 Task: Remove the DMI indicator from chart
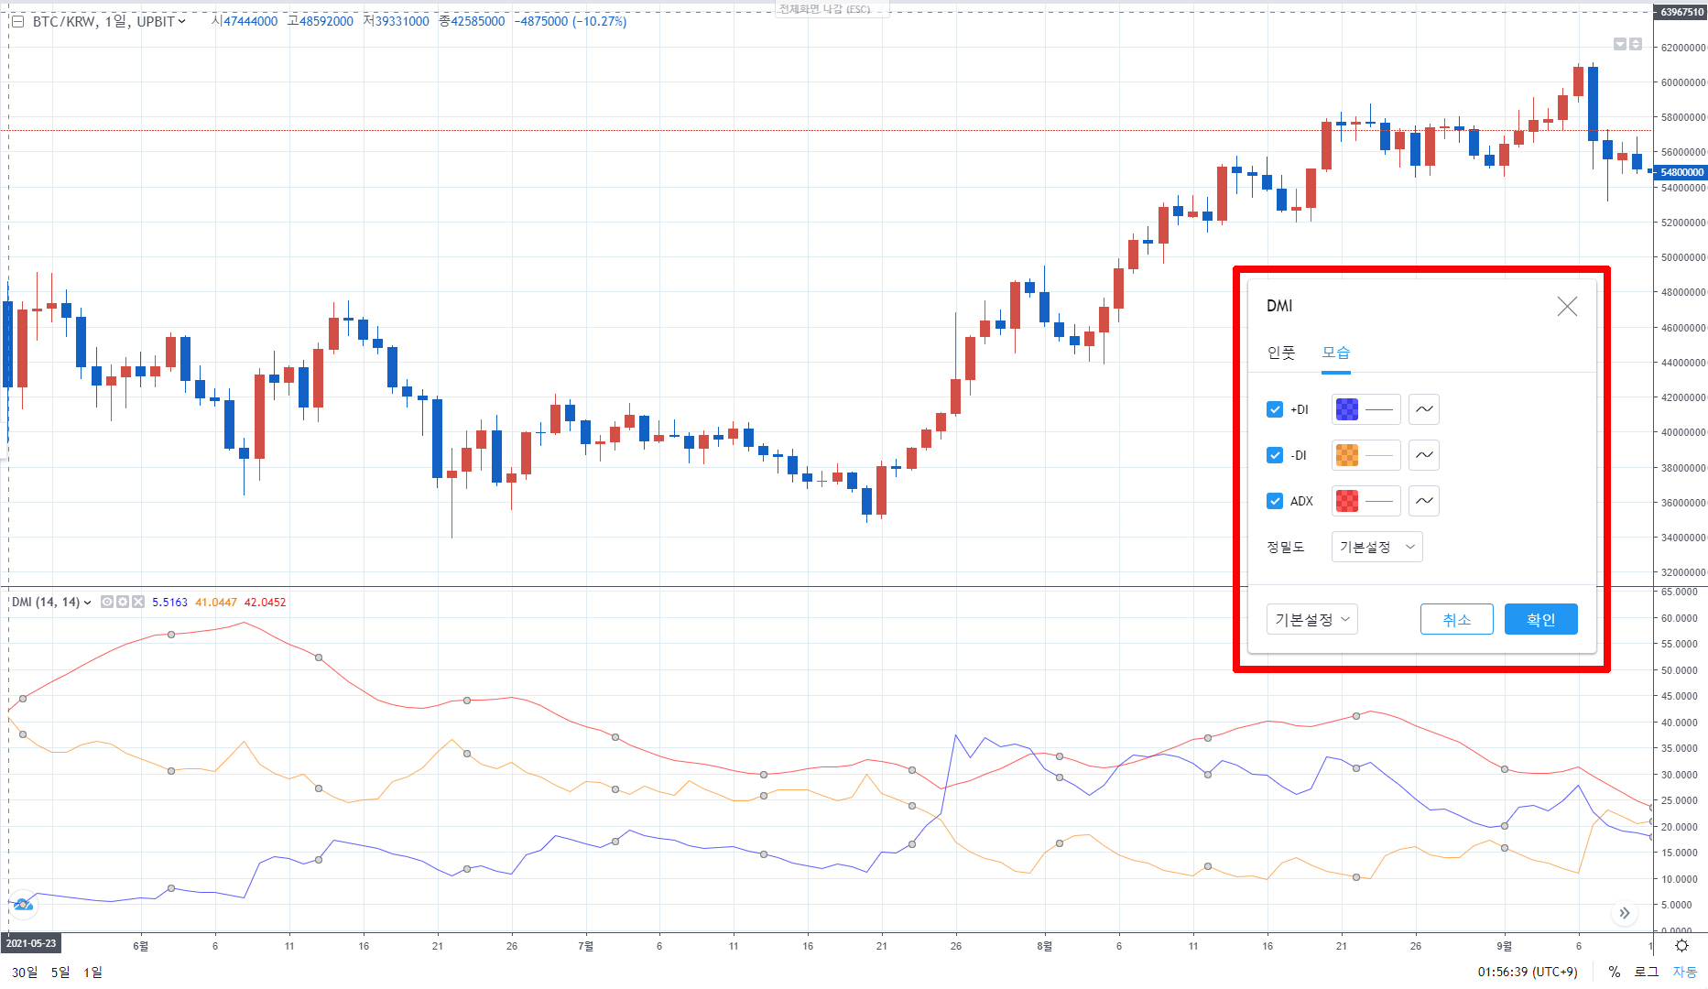[x=138, y=602]
